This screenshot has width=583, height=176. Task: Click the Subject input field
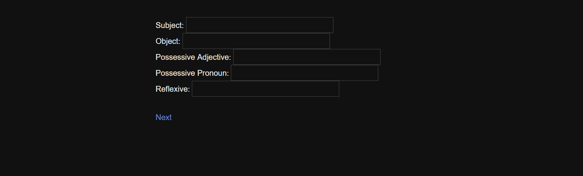click(259, 25)
